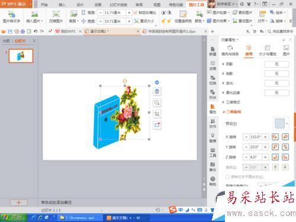Switch to the 视图 ribbon tab
Image resolution: width=296 pixels, height=222 pixels.
pos(157,5)
